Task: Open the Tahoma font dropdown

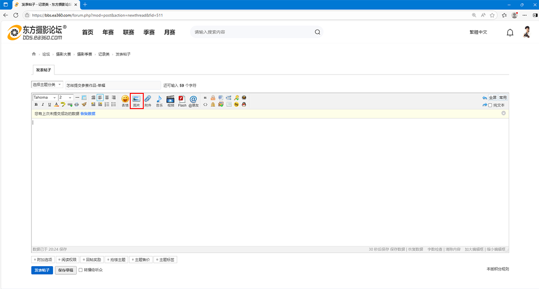Action: (45, 97)
